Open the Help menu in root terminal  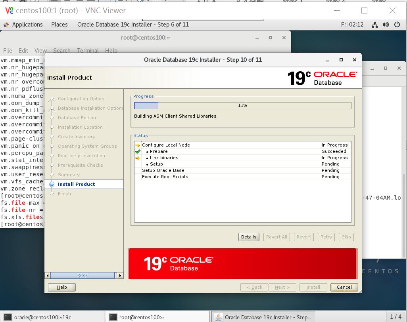[111, 51]
